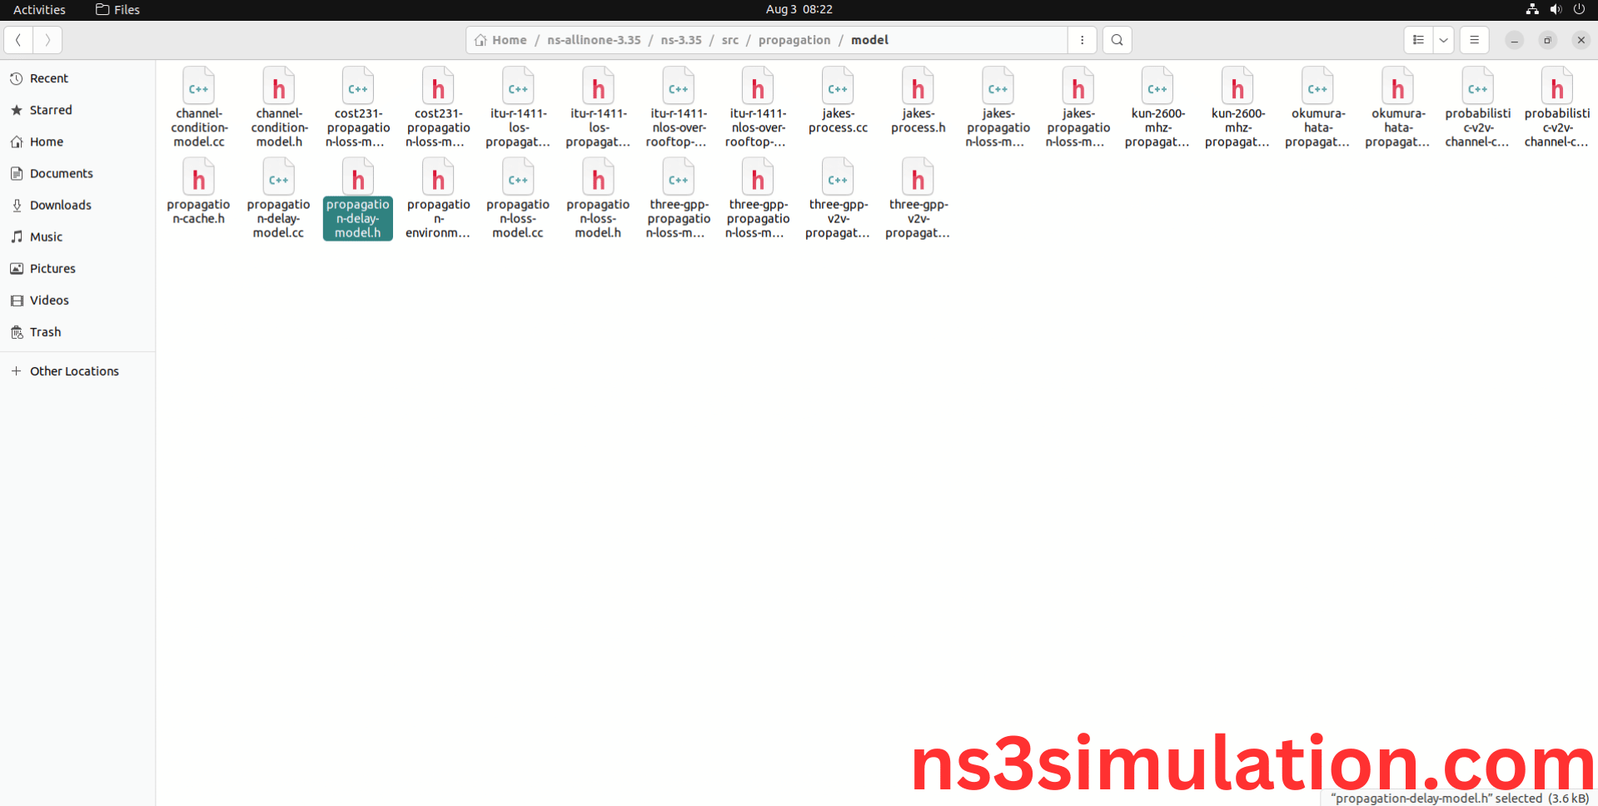Expand the view options dropdown arrow
1598x806 pixels.
[x=1443, y=40]
